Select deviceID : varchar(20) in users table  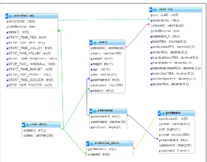click(107, 48)
